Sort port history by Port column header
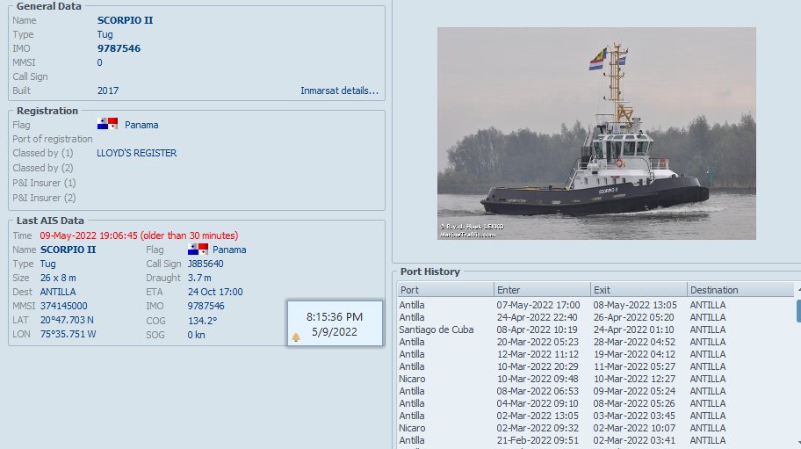This screenshot has width=801, height=449. click(445, 290)
